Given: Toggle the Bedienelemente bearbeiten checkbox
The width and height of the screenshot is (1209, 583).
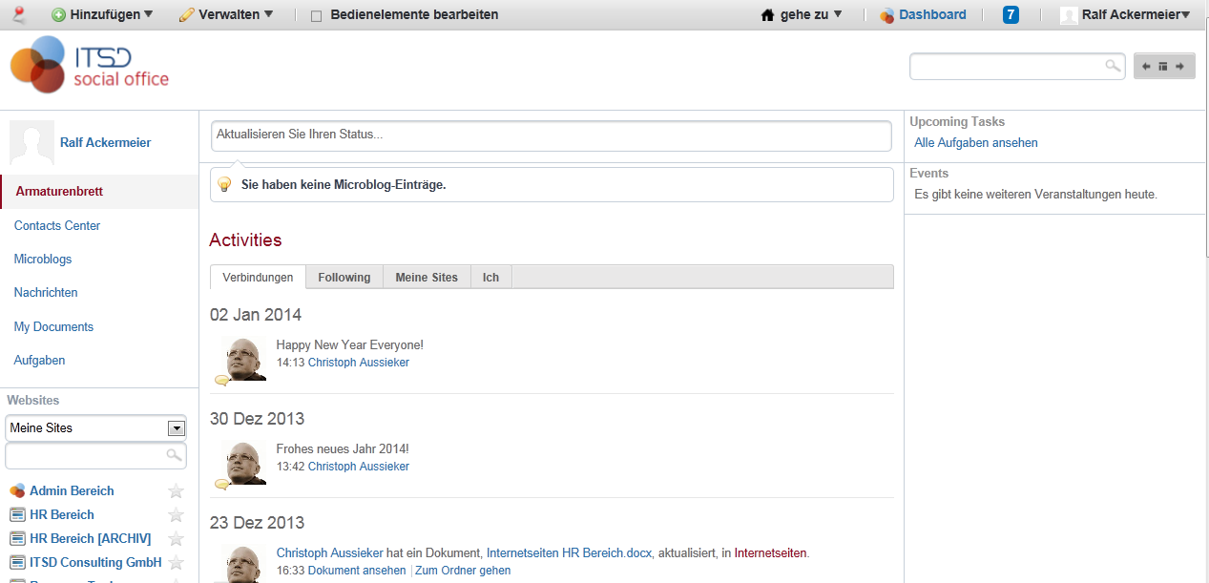Looking at the screenshot, I should point(317,15).
